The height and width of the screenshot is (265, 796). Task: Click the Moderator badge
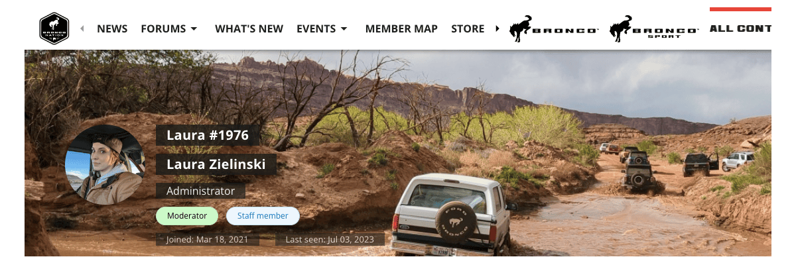click(187, 216)
